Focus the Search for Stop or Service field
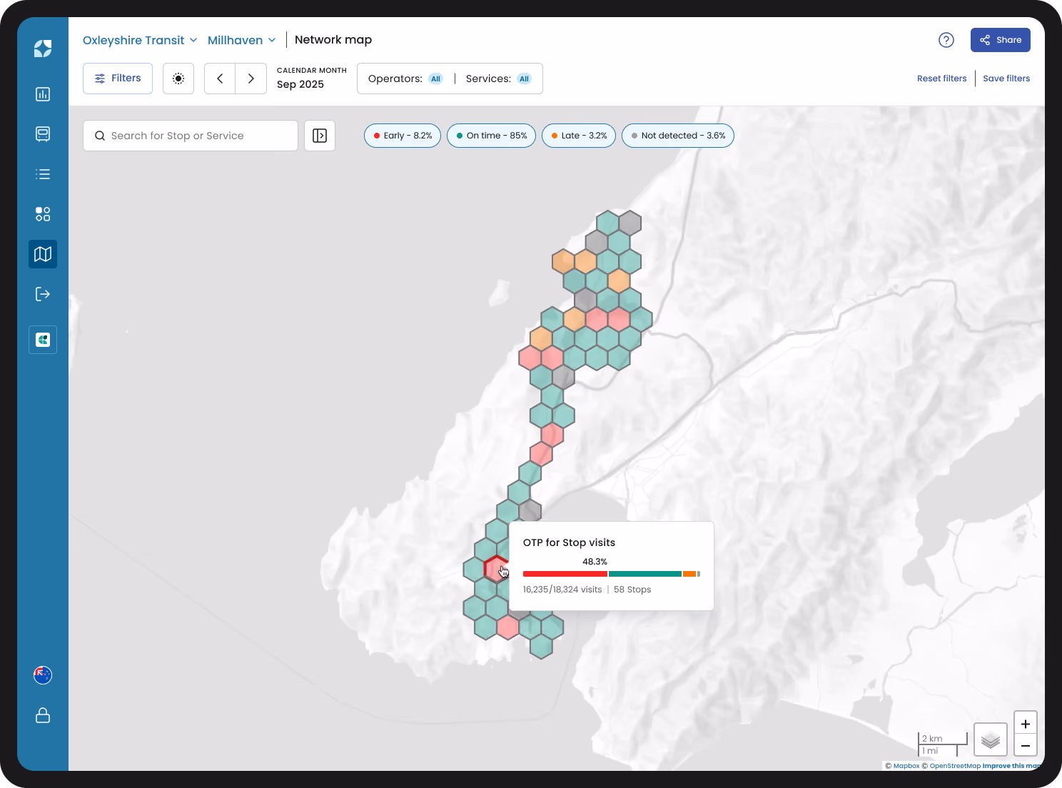This screenshot has width=1062, height=788. [x=191, y=136]
